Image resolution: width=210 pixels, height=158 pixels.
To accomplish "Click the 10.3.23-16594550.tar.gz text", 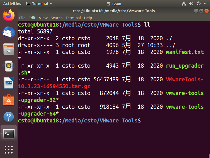I will [54, 86].
